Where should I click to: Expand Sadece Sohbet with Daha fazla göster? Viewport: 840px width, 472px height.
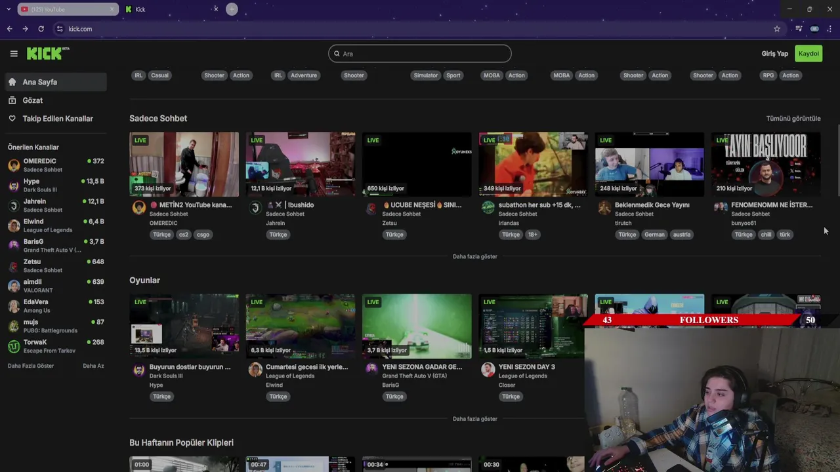pos(474,256)
